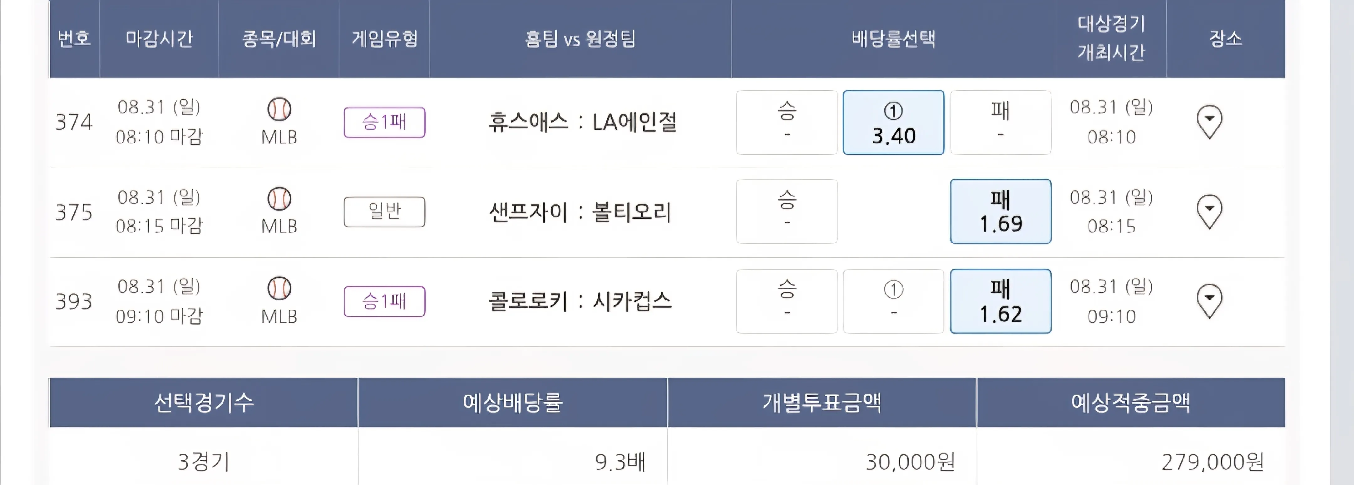
Task: Select 승 (win) odds for 휴스애스 match
Action: (787, 123)
